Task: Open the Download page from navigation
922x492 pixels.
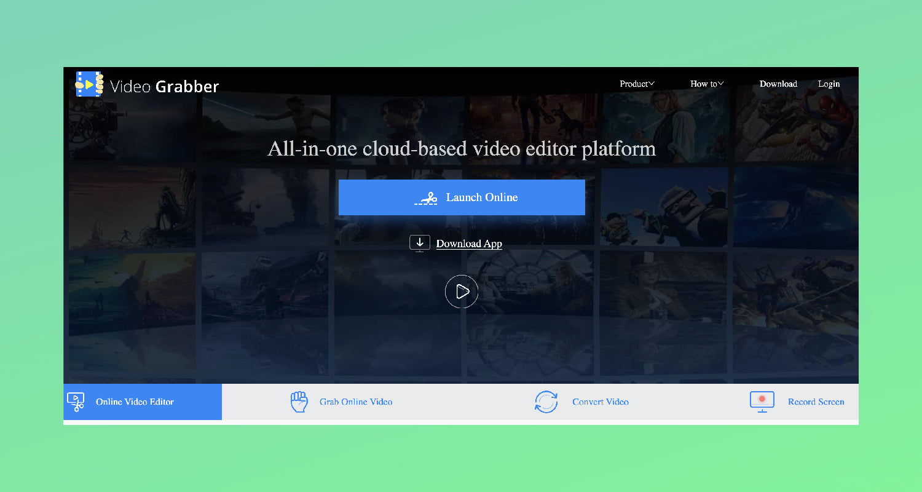Action: [778, 84]
